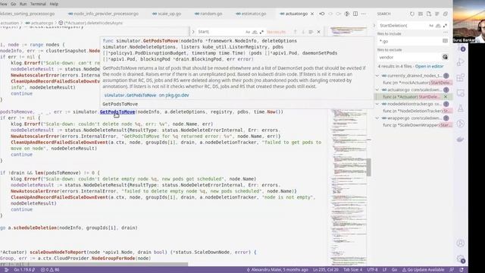This screenshot has height=273, width=485.
Task: Collapse currently_drained_nodes results group
Action: point(377,76)
